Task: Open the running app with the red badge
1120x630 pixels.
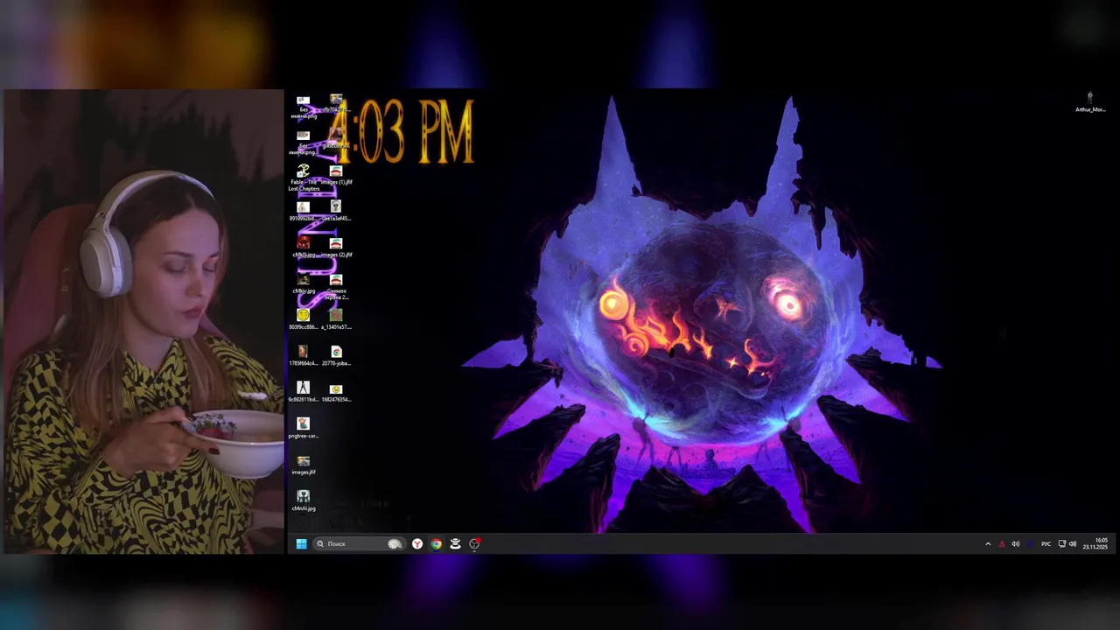Action: tap(474, 543)
